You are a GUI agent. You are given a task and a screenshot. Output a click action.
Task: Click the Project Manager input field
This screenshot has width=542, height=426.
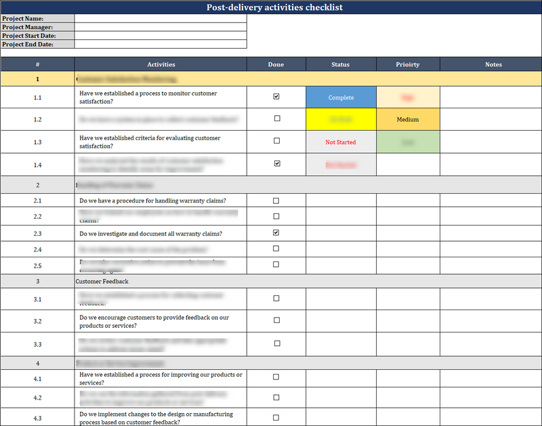(161, 27)
